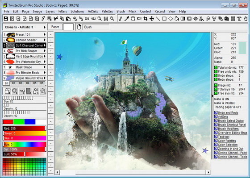The image size is (250, 178).
Task: Open the ArtSets menu
Action: tap(93, 12)
